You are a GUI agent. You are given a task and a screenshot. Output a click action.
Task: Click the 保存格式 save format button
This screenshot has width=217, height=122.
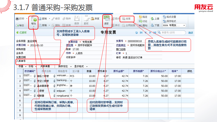click(x=169, y=21)
